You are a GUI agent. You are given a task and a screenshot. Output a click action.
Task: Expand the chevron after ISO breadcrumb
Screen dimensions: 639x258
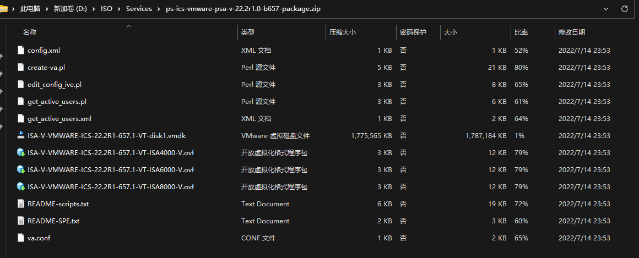(x=119, y=9)
